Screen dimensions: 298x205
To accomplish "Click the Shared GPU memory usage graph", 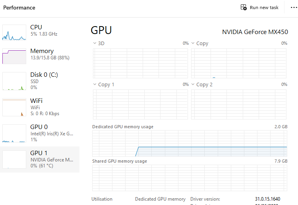I will click(190, 178).
